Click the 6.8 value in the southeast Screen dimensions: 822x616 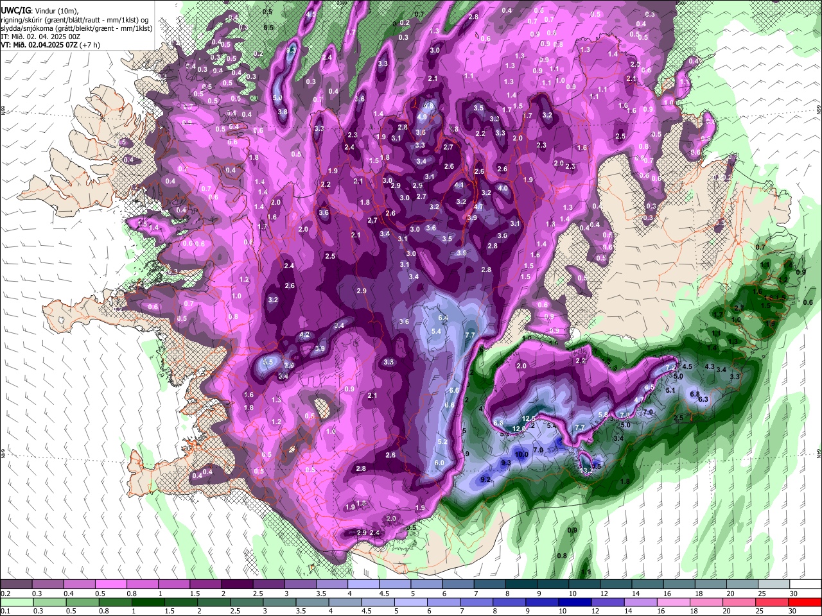pyautogui.click(x=694, y=393)
